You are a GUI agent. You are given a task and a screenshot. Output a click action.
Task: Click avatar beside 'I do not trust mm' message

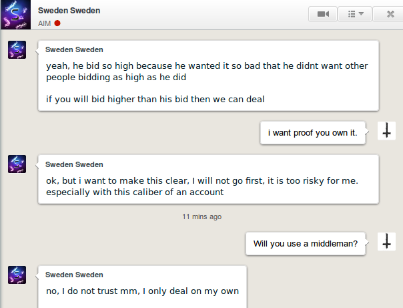[x=17, y=275]
